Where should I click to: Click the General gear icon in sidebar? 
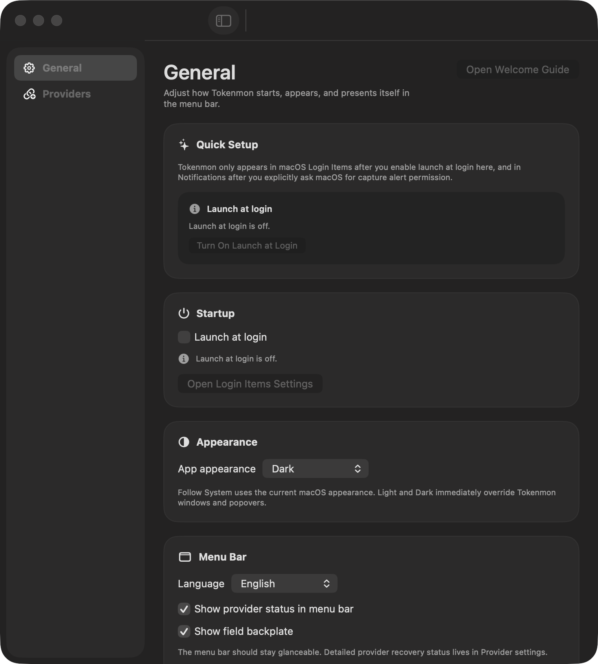tap(29, 68)
